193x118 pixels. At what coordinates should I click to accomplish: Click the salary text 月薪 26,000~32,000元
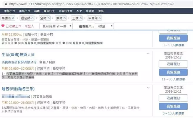click(x=18, y=68)
